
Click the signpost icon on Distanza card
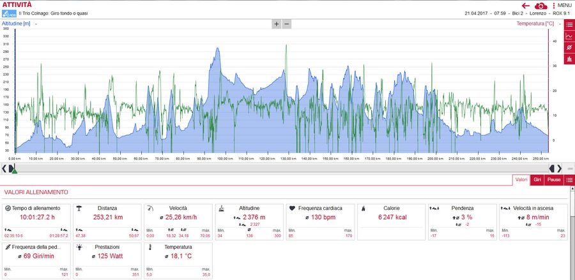pyautogui.click(x=79, y=208)
